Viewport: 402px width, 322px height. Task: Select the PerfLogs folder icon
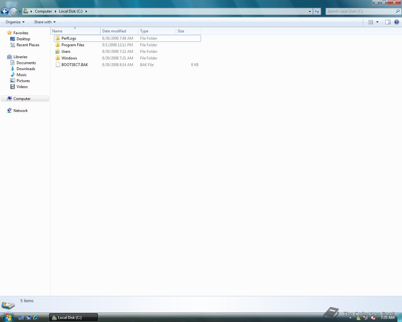pyautogui.click(x=57, y=38)
